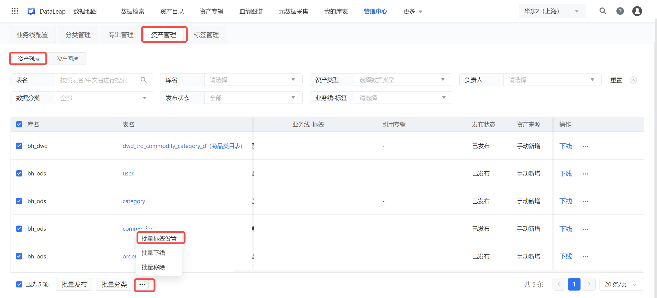Click the 批量发布 button

coord(74,284)
